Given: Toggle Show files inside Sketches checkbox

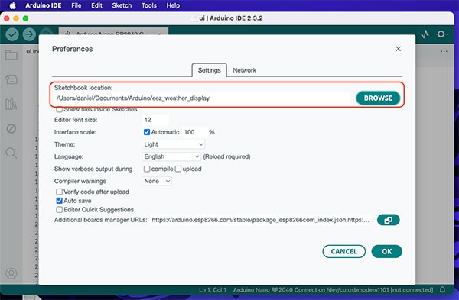Looking at the screenshot, I should [x=59, y=110].
